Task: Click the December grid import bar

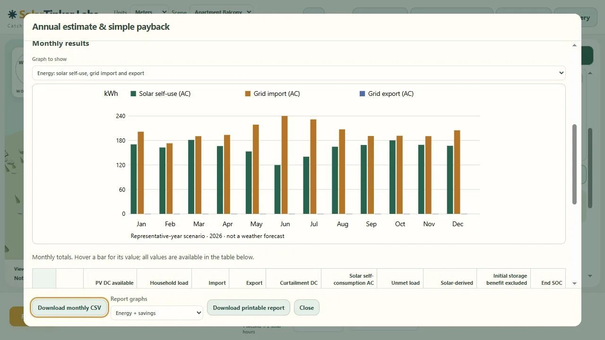Action: 457,172
